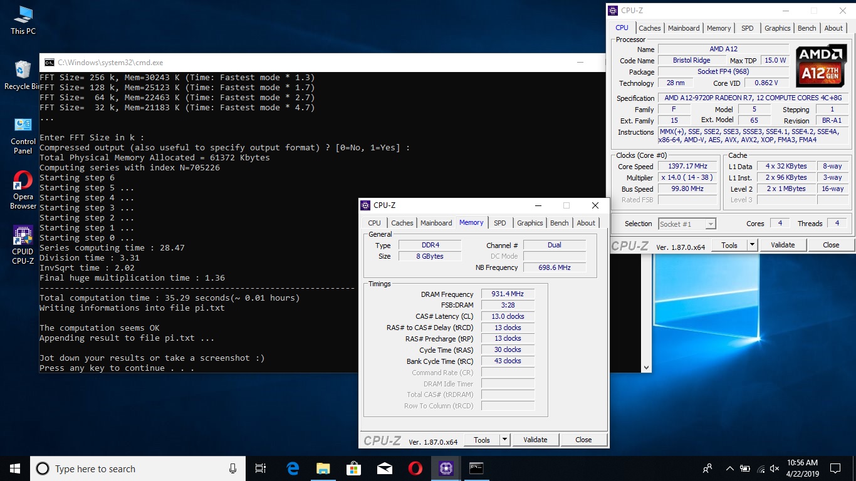
Task: Click 'Total computation time : 35.29 seconds' line
Action: [169, 297]
